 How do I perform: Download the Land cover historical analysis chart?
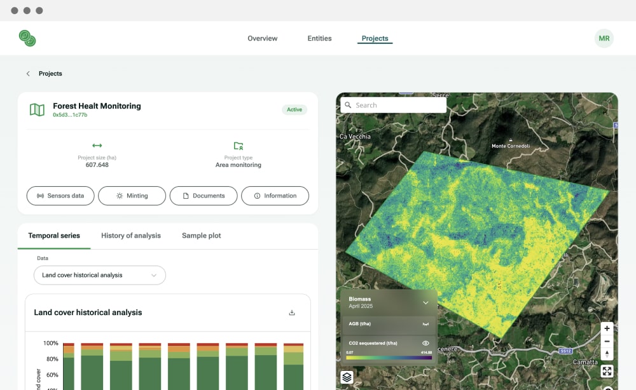tap(292, 313)
